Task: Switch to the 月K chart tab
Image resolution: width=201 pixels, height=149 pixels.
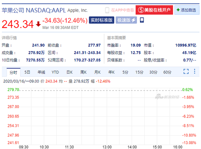Action: (98, 72)
